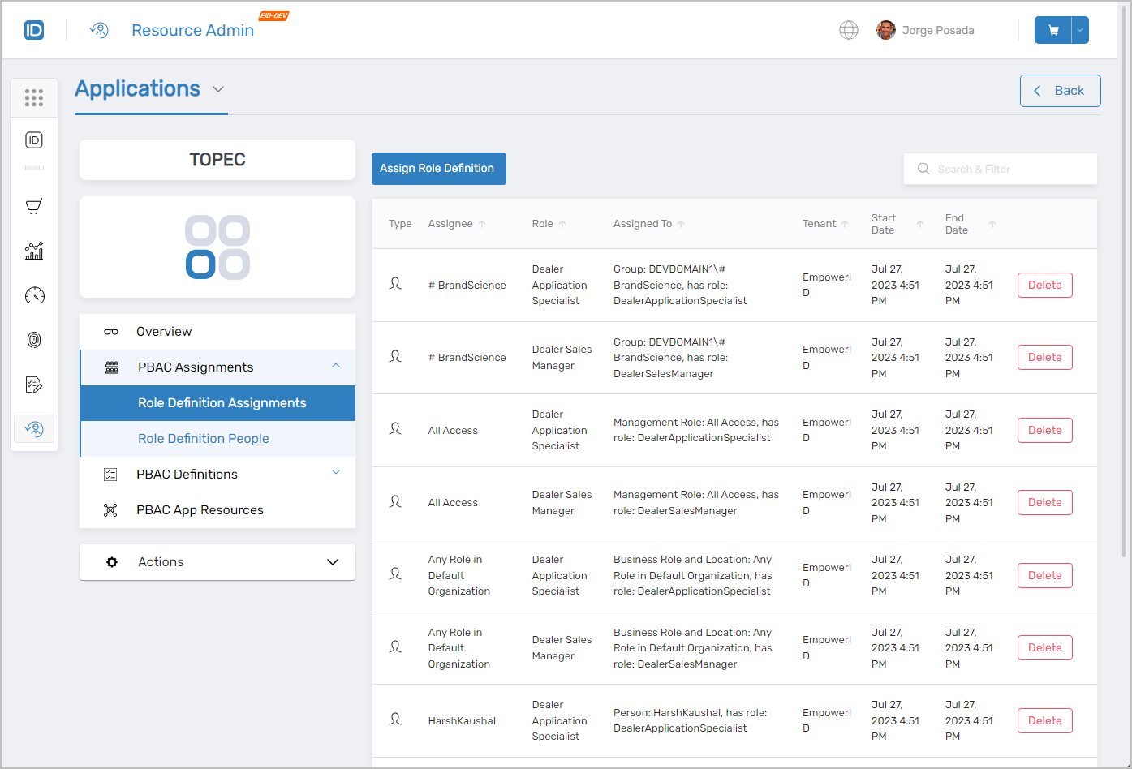Click the shopping cart sidebar icon
This screenshot has height=769, width=1132.
[x=34, y=206]
